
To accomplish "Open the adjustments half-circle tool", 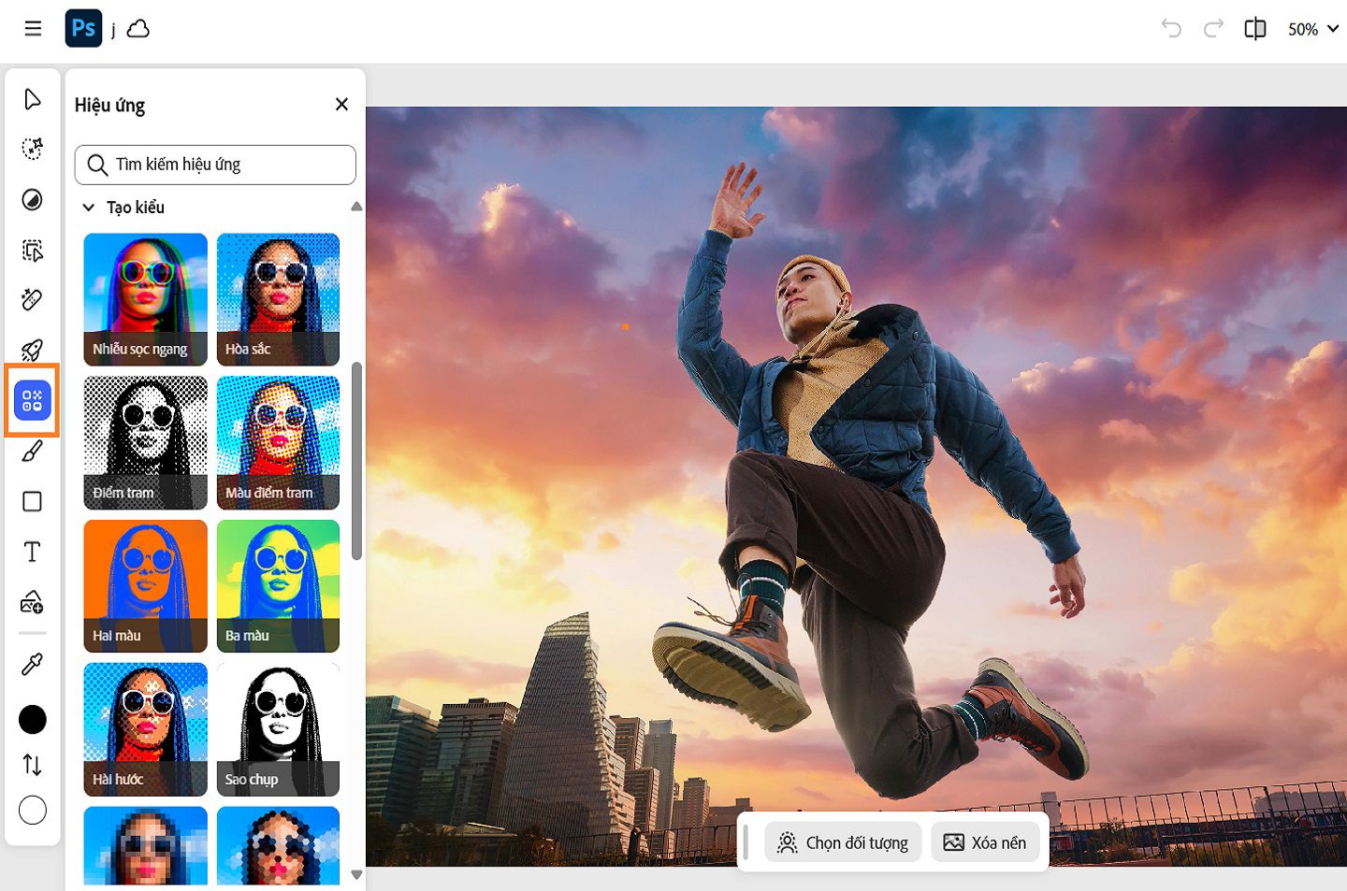I will 33,199.
